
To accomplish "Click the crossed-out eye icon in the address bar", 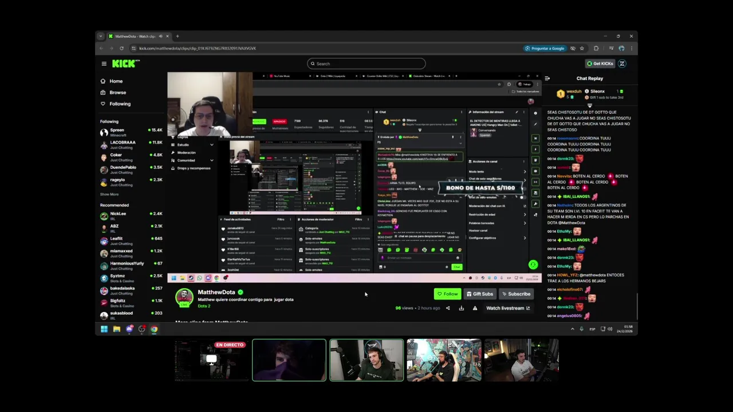I will (573, 48).
